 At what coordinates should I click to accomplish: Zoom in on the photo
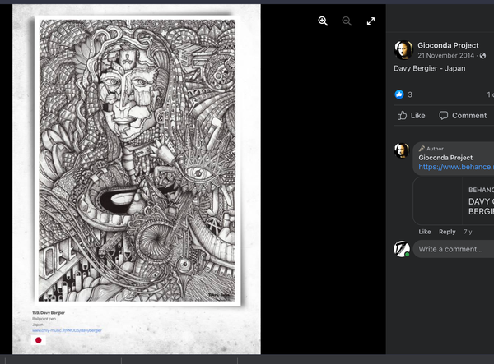323,21
